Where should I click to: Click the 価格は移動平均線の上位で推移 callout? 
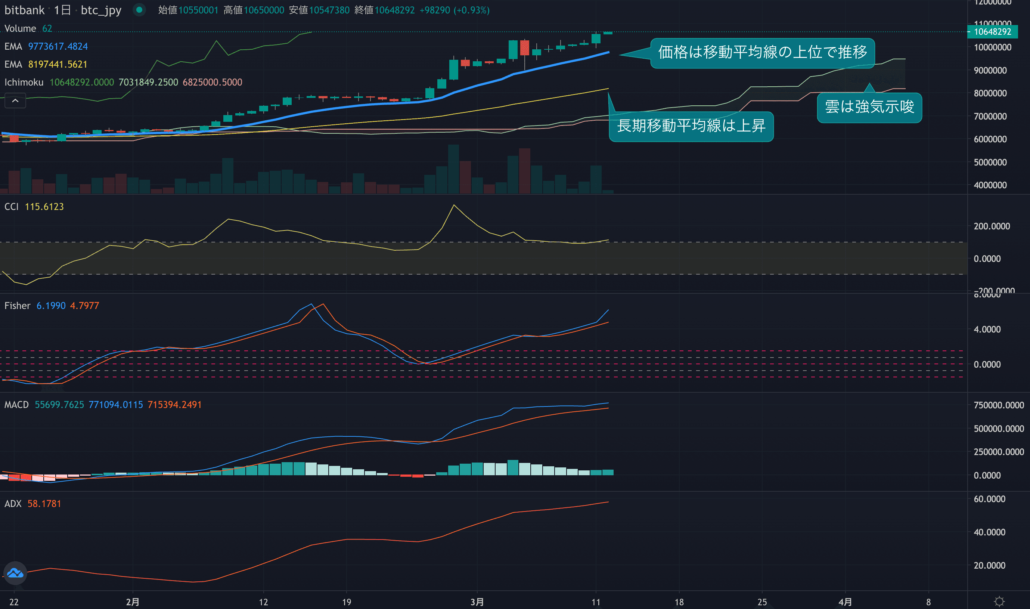click(x=762, y=53)
